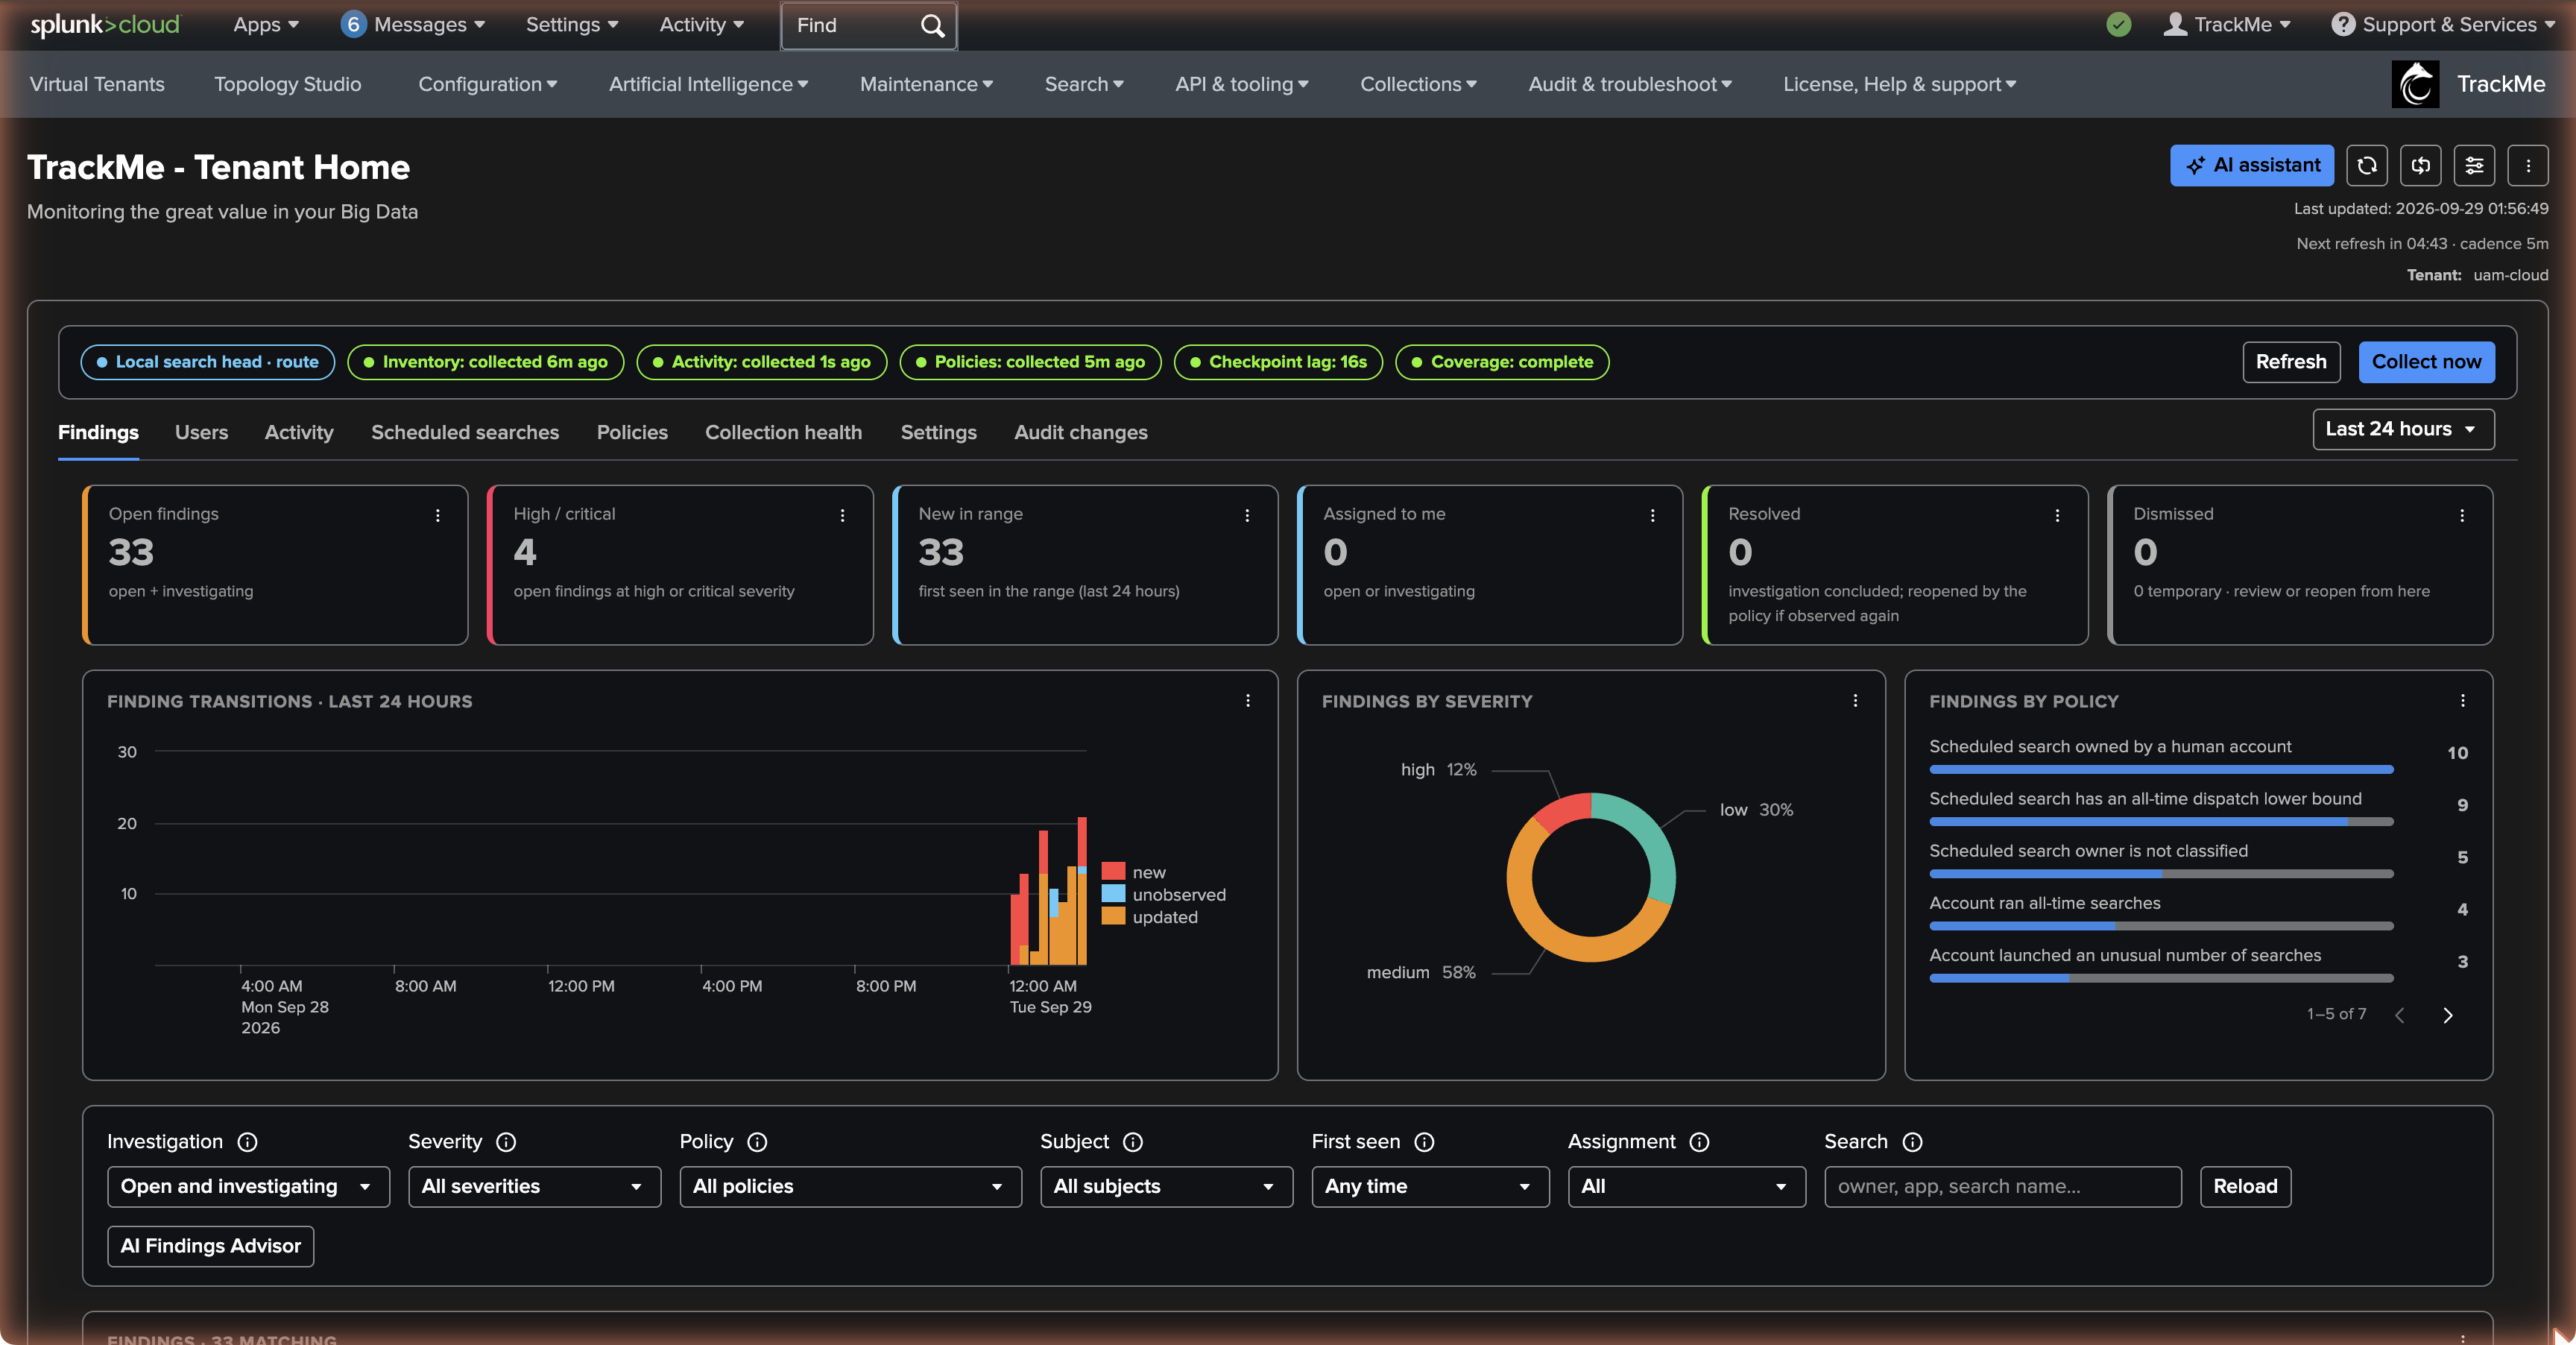Image resolution: width=2576 pixels, height=1345 pixels.
Task: Open the sliders preferences icon
Action: click(x=2475, y=166)
